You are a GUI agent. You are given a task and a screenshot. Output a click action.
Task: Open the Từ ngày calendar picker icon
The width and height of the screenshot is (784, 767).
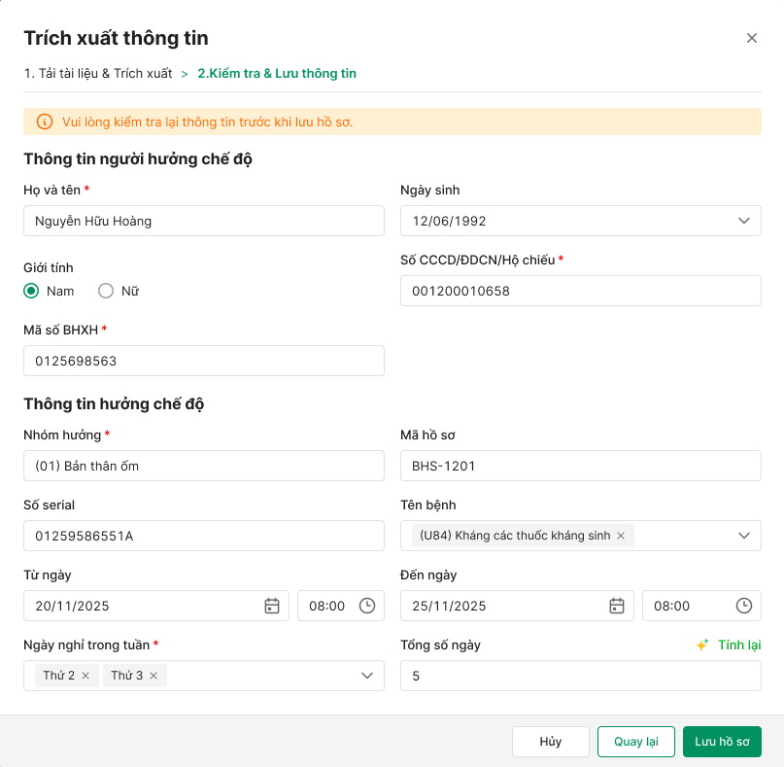[x=272, y=606]
